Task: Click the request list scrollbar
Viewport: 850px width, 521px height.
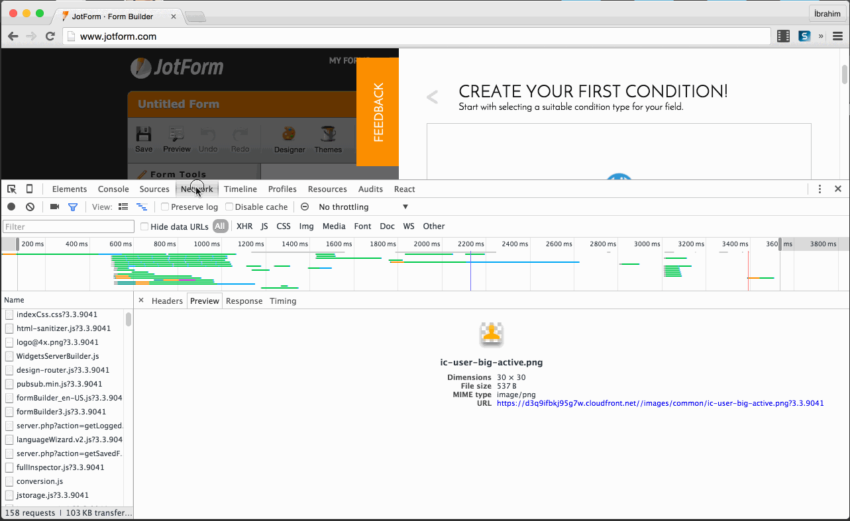Action: click(x=129, y=319)
